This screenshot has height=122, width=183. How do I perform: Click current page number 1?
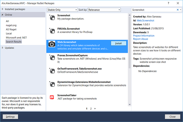pyautogui.click(x=87, y=109)
